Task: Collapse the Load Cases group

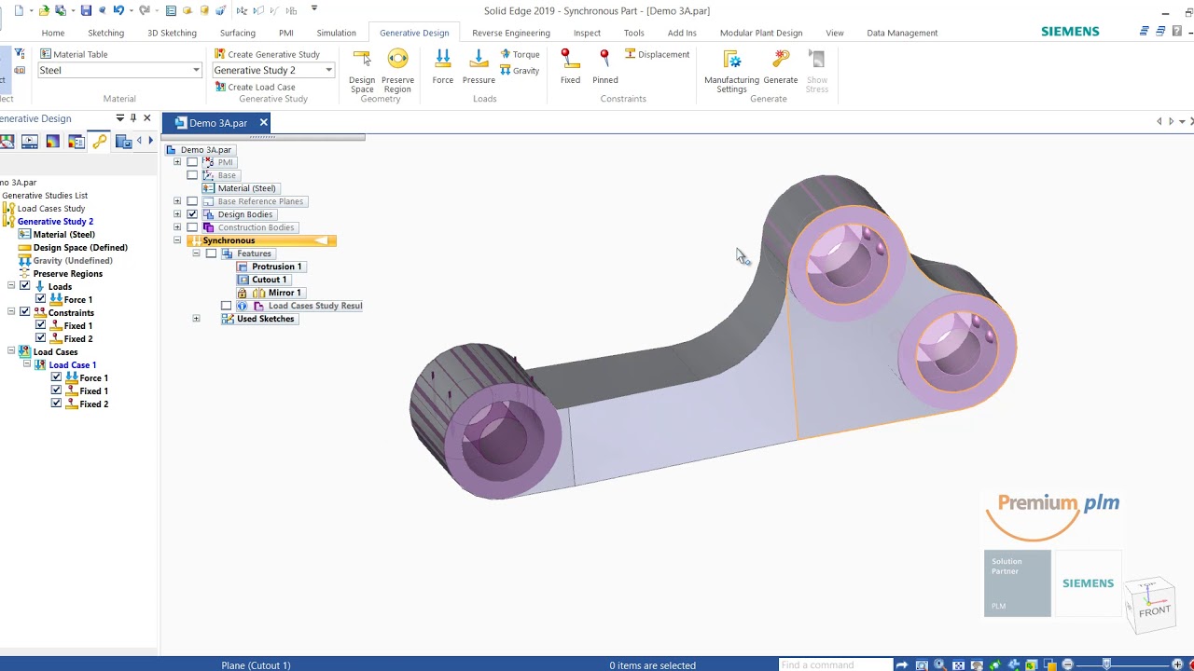Action: (x=11, y=351)
